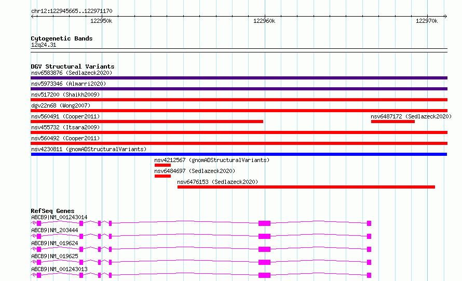Open ABCB9|NM_019624 transcript label
Image resolution: width=462 pixels, height=281 pixels.
click(x=55, y=243)
